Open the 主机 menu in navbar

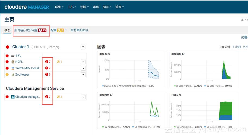(72, 7)
